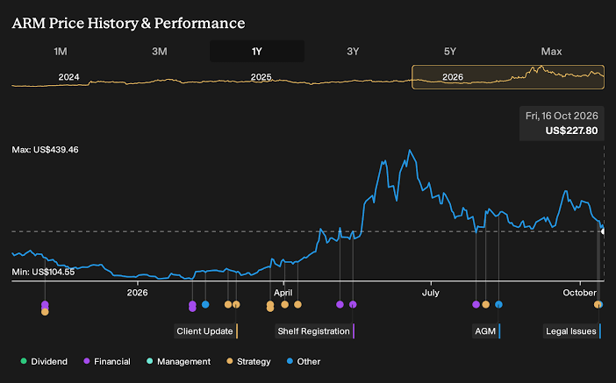Open the Legal Issues event label

click(x=572, y=331)
